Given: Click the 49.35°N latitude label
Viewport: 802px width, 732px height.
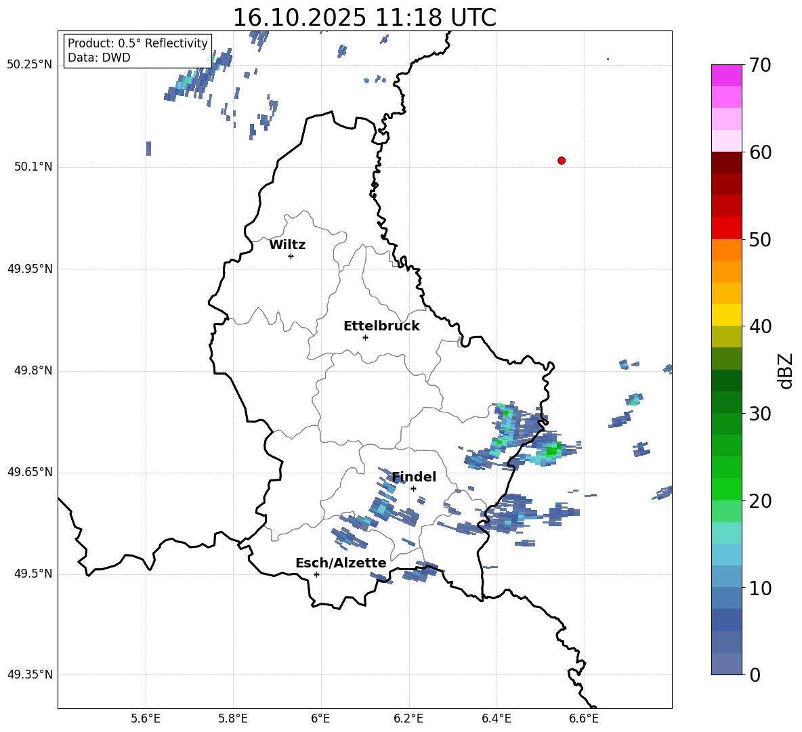Looking at the screenshot, I should click(30, 674).
